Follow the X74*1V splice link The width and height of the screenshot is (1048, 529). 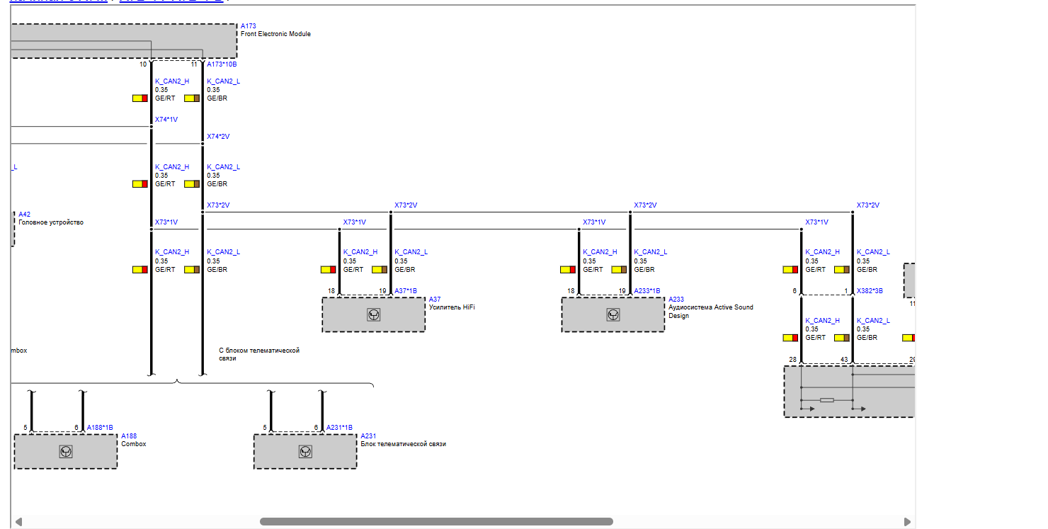[x=166, y=120]
